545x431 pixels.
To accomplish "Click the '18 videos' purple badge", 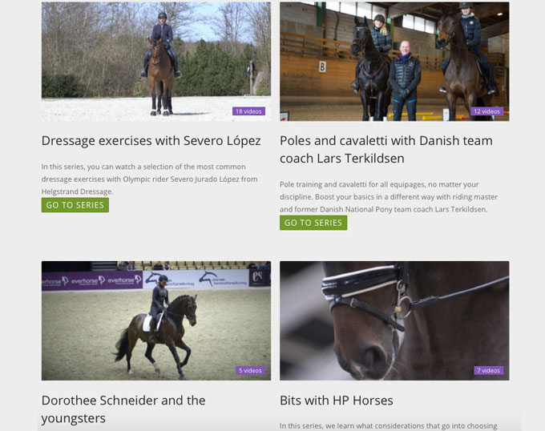I will coord(249,111).
